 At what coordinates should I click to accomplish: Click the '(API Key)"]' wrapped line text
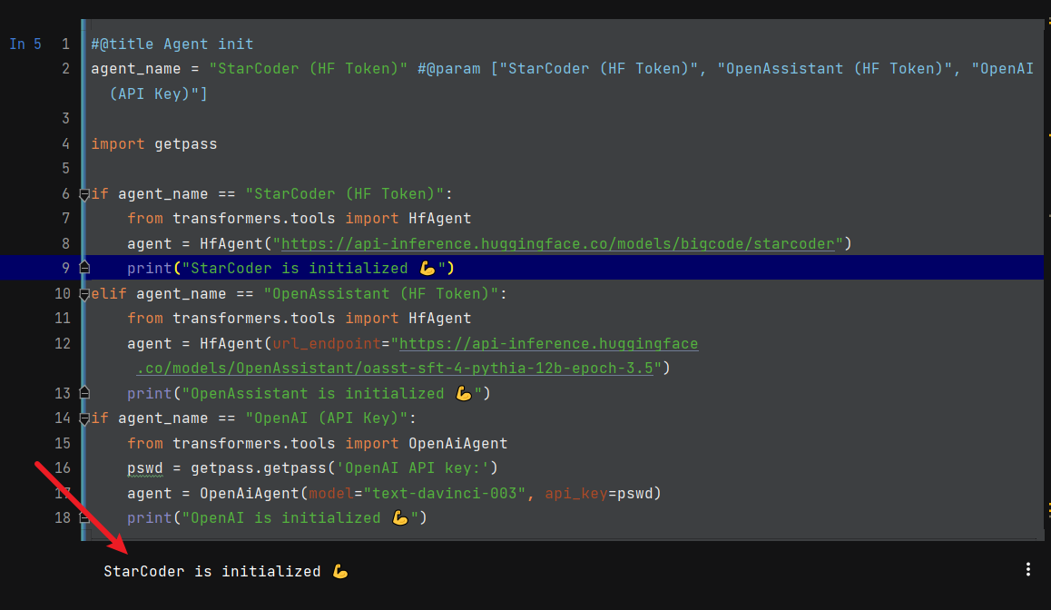159,93
